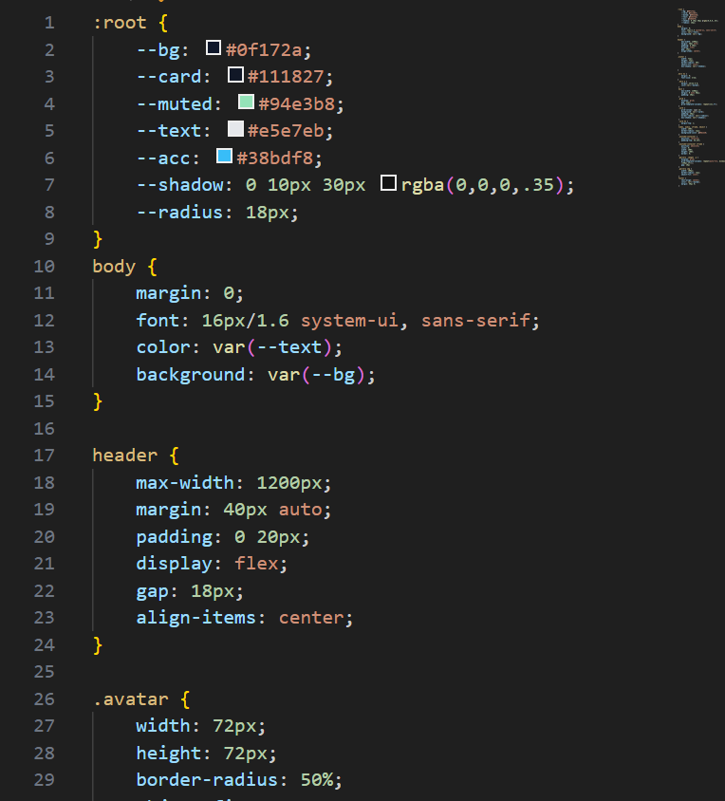
Task: Click the .avatar selector text
Action: coord(131,699)
